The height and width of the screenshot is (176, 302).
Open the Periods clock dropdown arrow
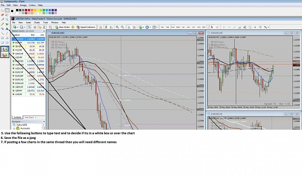pyautogui.click(x=150, y=27)
